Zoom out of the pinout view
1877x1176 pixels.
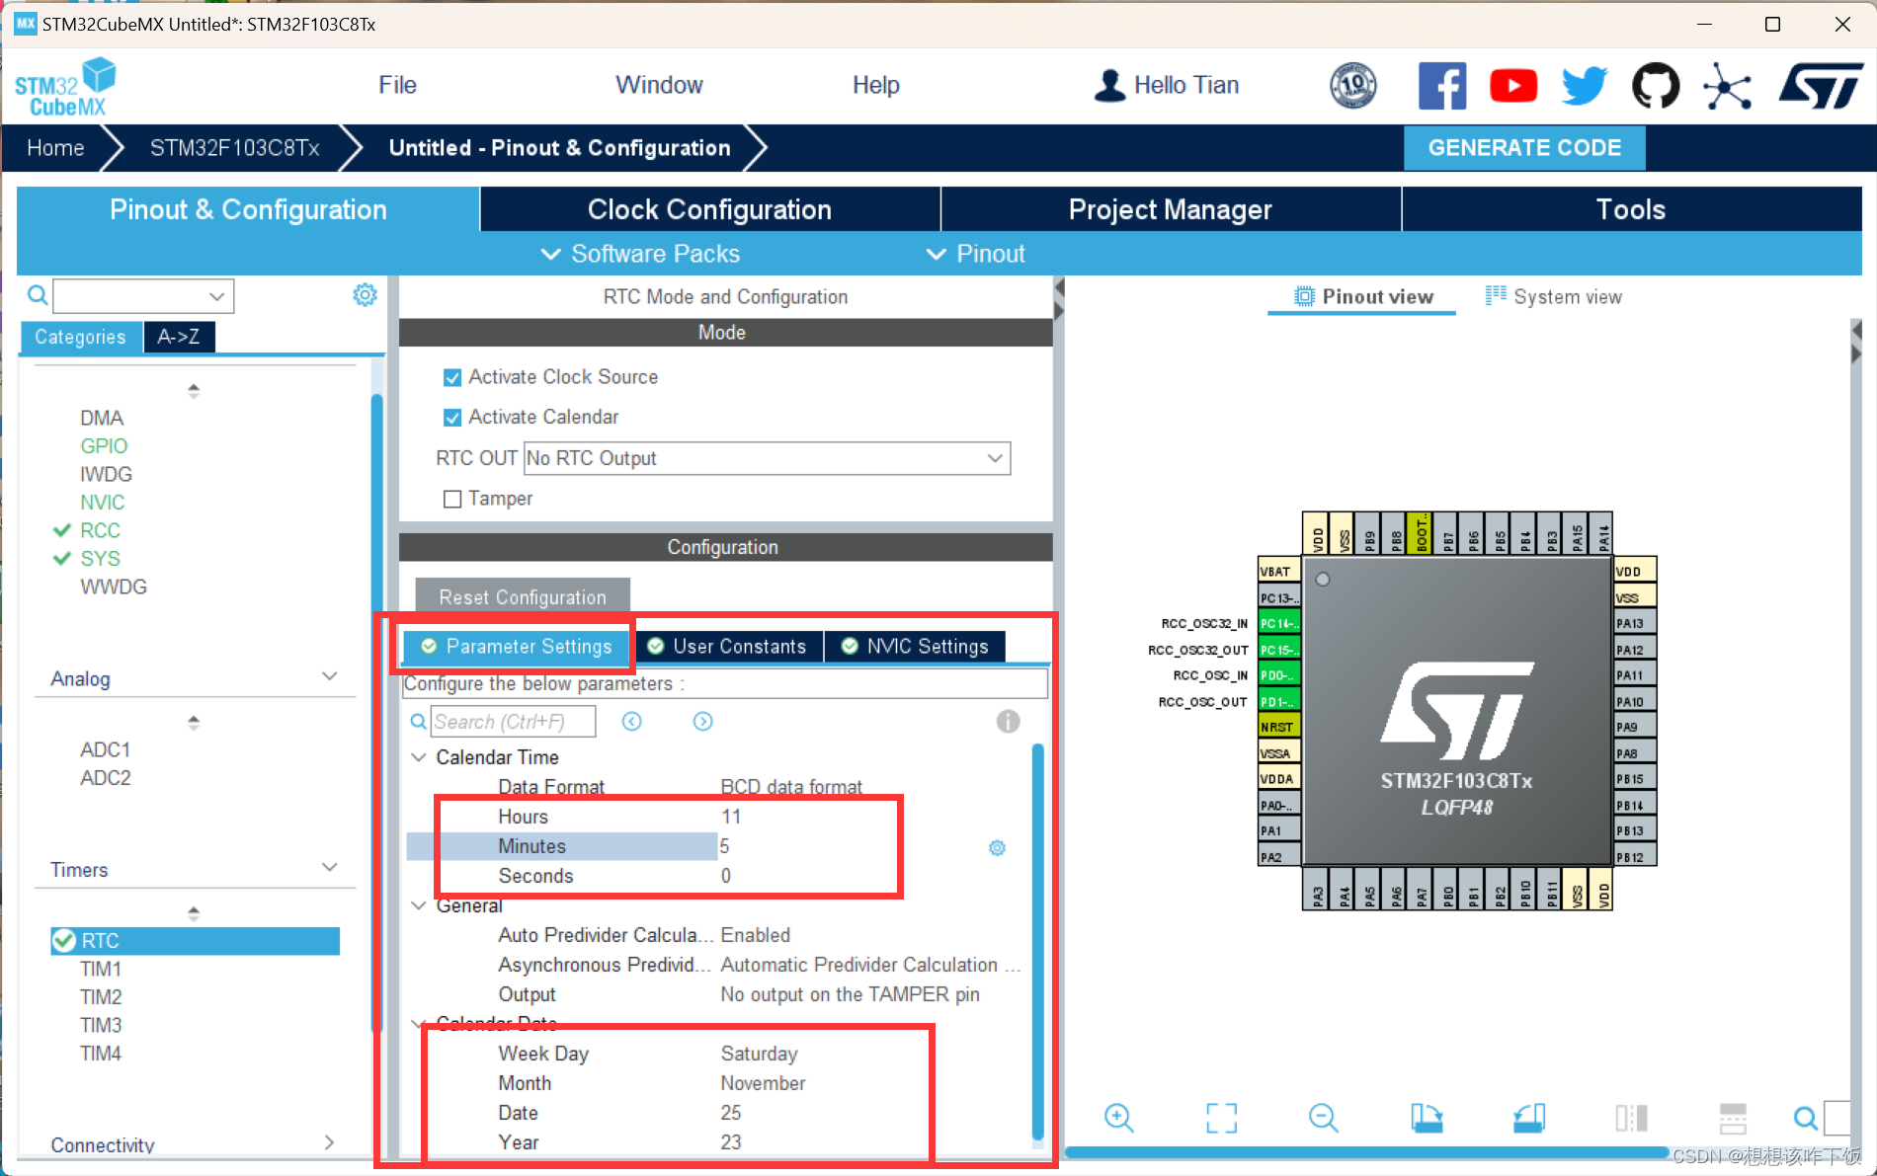(1324, 1118)
